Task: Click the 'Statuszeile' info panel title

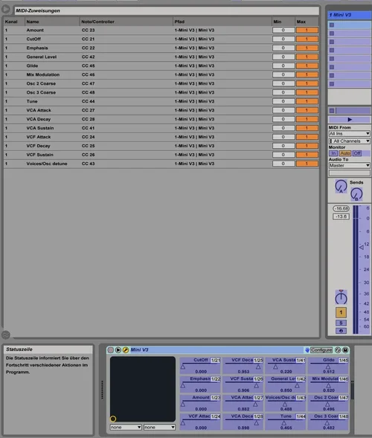Action: click(19, 350)
